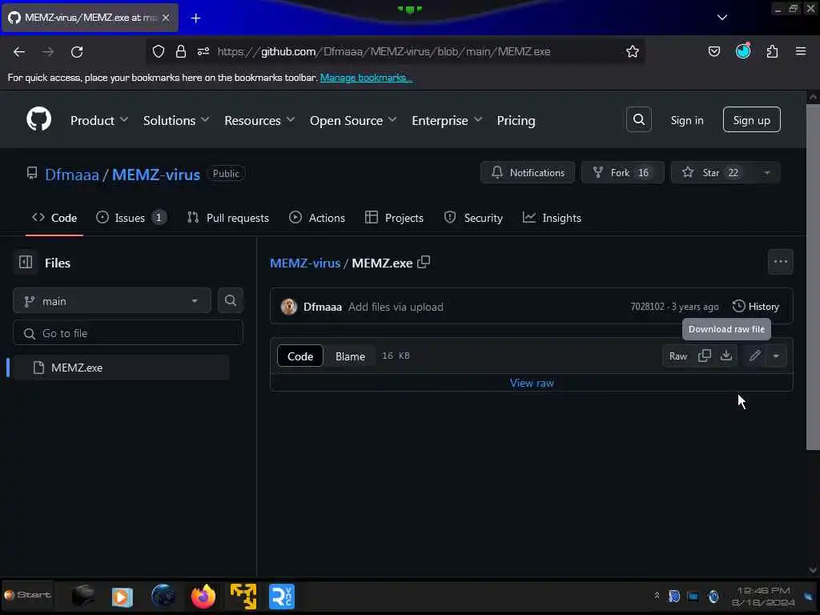Expand the Open Source menu
This screenshot has width=820, height=615.
[x=353, y=120]
